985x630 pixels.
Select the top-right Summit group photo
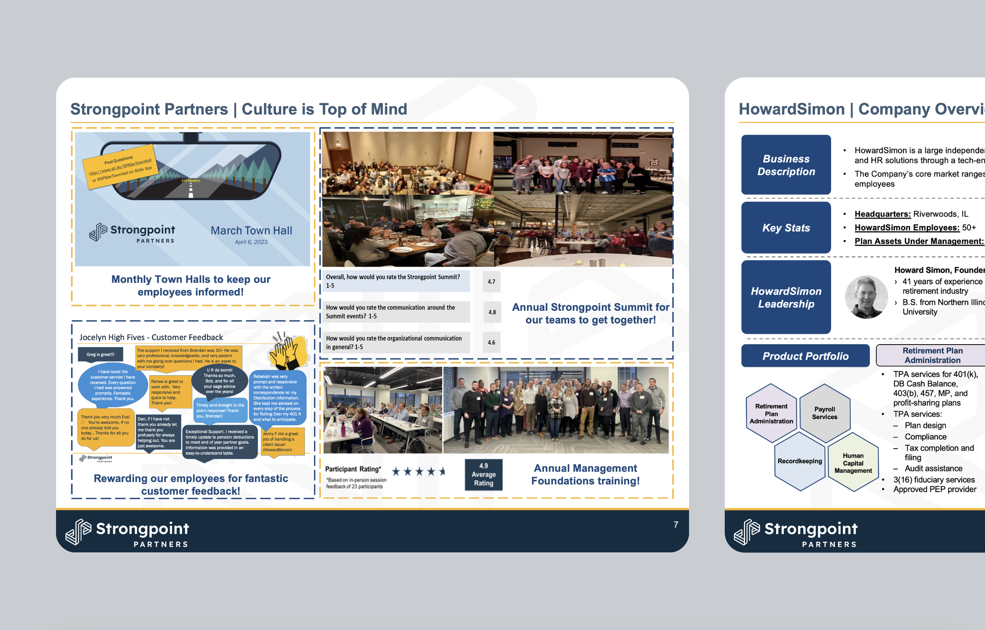click(x=583, y=163)
